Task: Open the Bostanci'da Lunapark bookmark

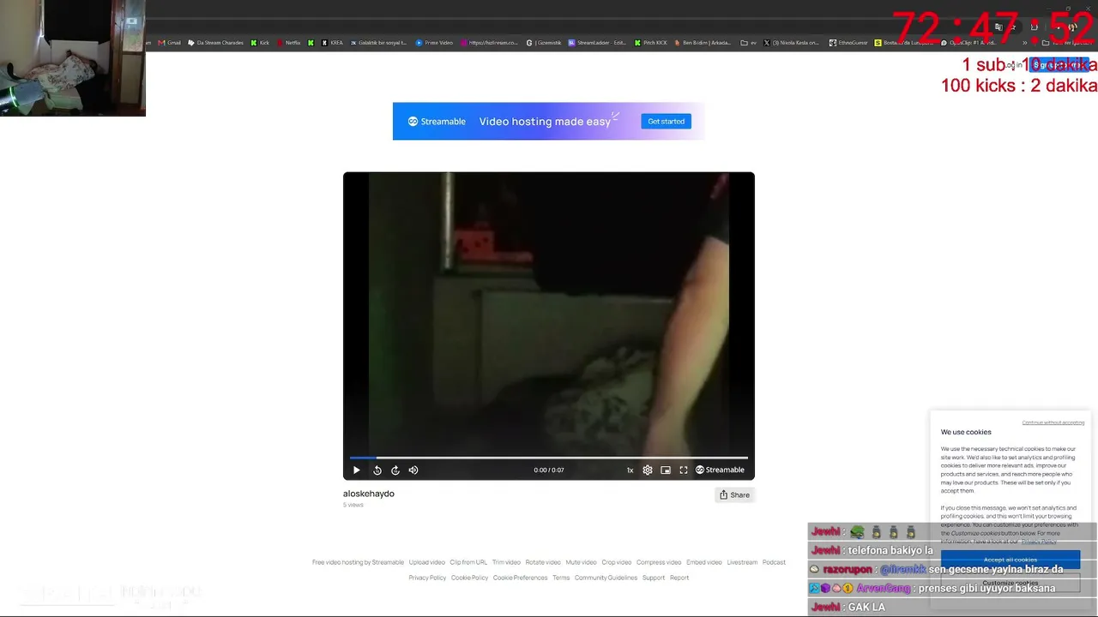Action: (903, 43)
